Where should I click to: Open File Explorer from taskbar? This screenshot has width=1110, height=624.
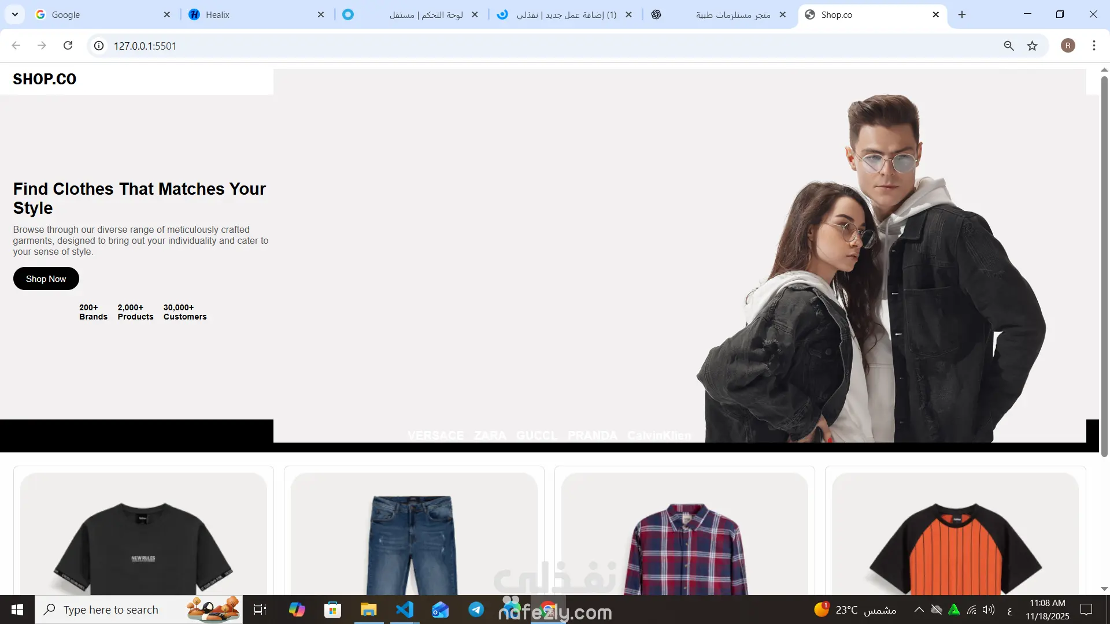click(x=368, y=610)
